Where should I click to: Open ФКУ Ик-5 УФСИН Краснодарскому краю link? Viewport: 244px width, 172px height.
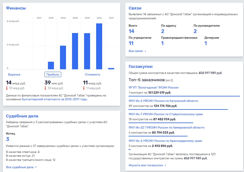coord(165,141)
